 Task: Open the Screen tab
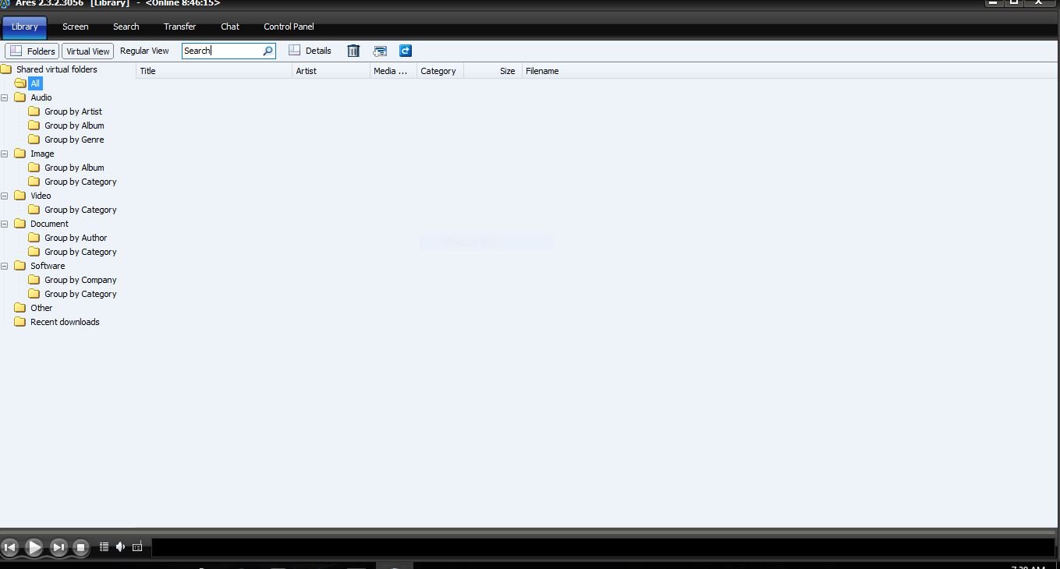pos(76,27)
